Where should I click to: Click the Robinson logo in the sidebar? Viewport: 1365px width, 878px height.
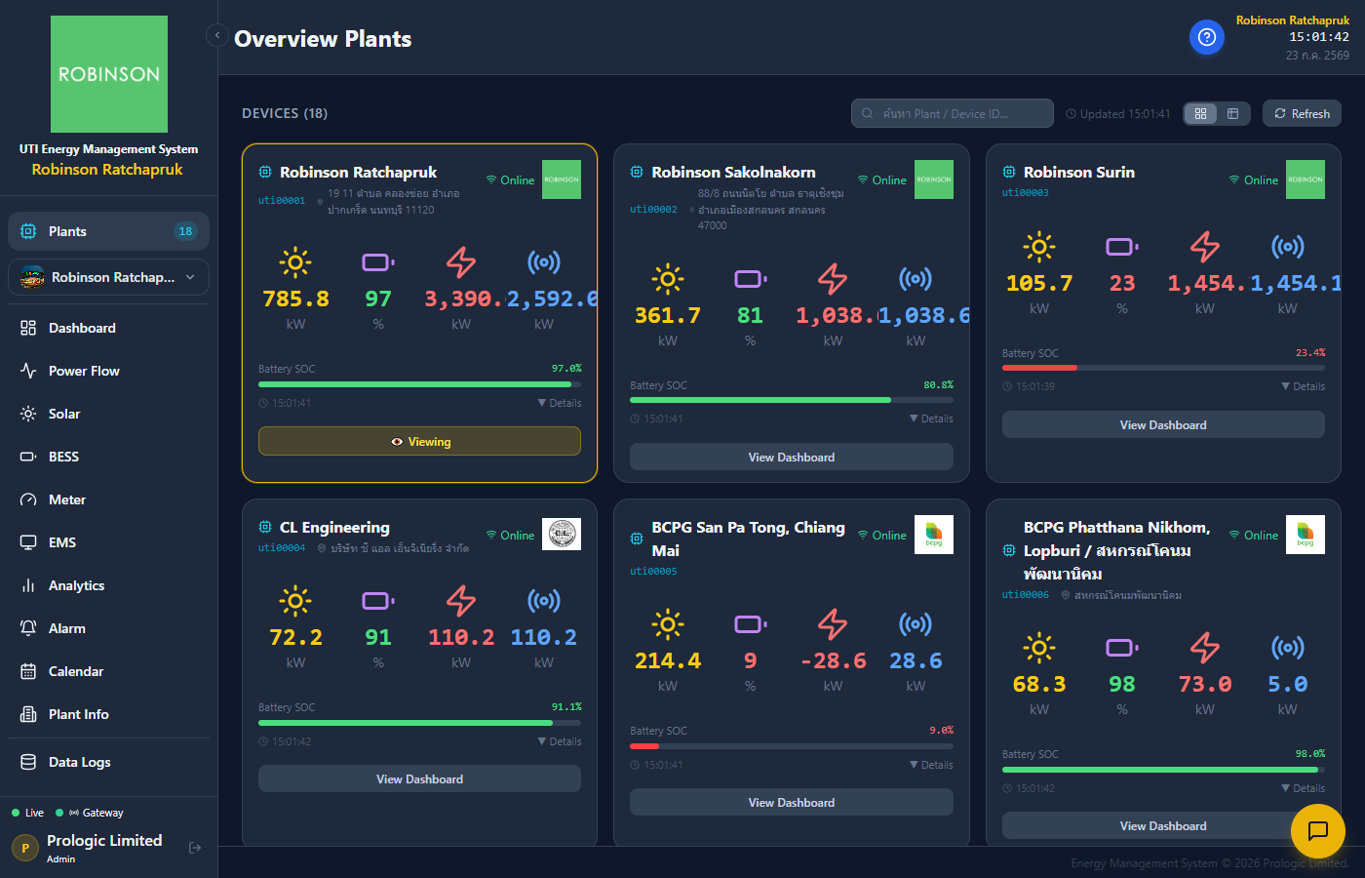pyautogui.click(x=109, y=74)
